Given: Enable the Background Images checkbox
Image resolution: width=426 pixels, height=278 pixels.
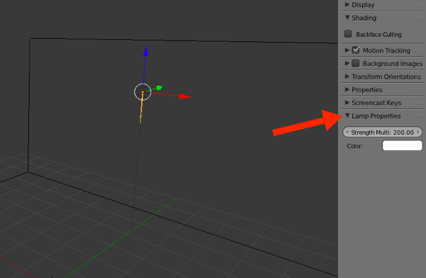Looking at the screenshot, I should [356, 63].
